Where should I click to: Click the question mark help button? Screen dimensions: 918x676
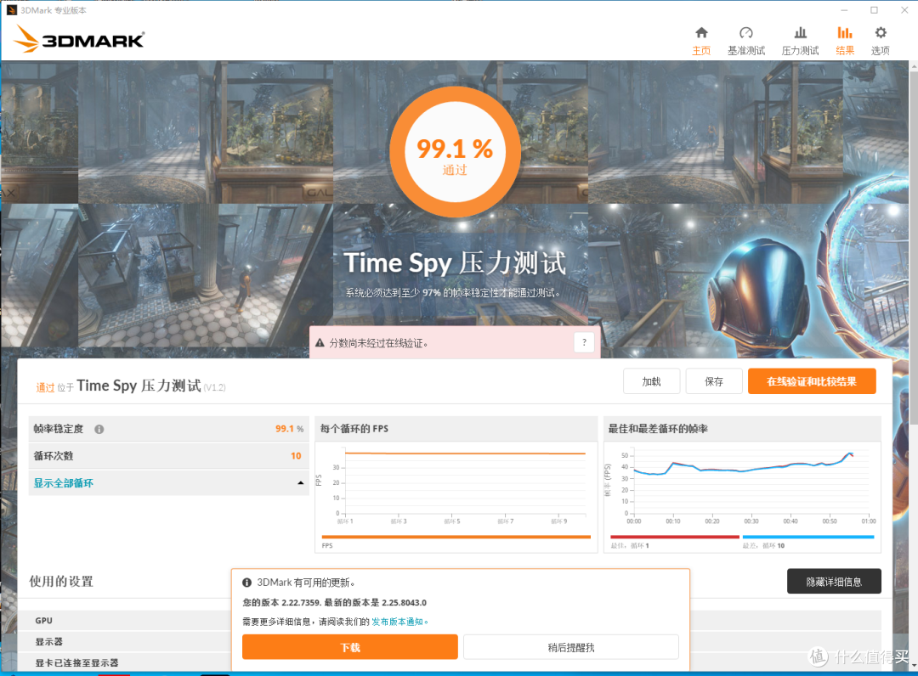coord(584,343)
